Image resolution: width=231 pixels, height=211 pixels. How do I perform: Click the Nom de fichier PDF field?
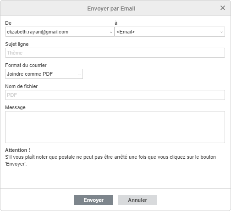[115, 95]
